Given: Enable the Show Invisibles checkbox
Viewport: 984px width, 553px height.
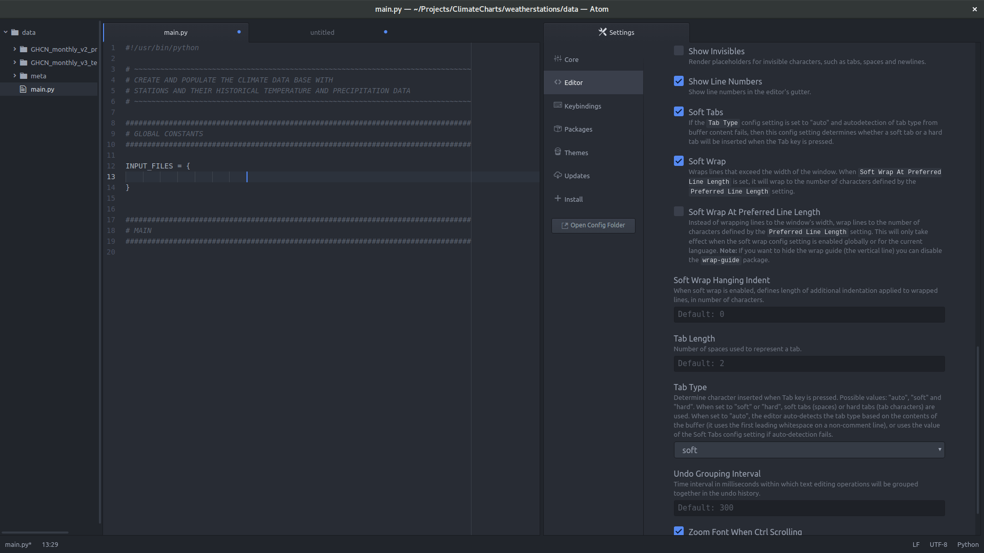Looking at the screenshot, I should tap(679, 51).
